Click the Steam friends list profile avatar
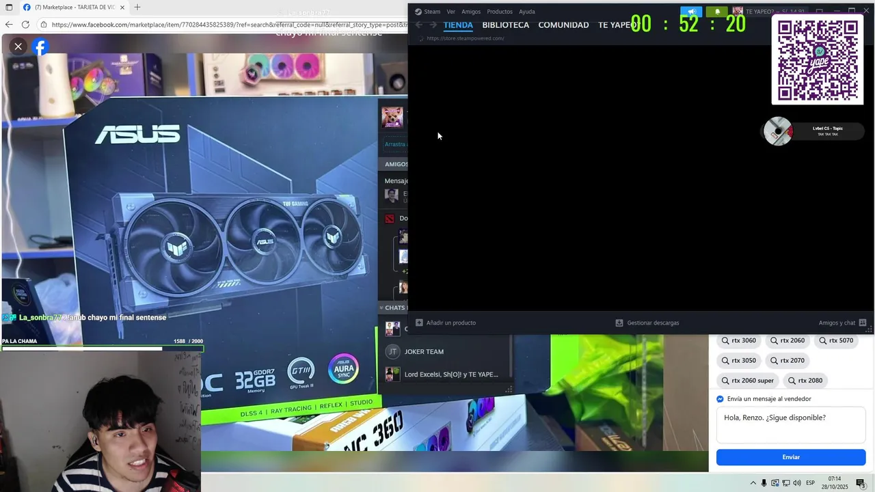The width and height of the screenshot is (875, 492). [x=392, y=117]
